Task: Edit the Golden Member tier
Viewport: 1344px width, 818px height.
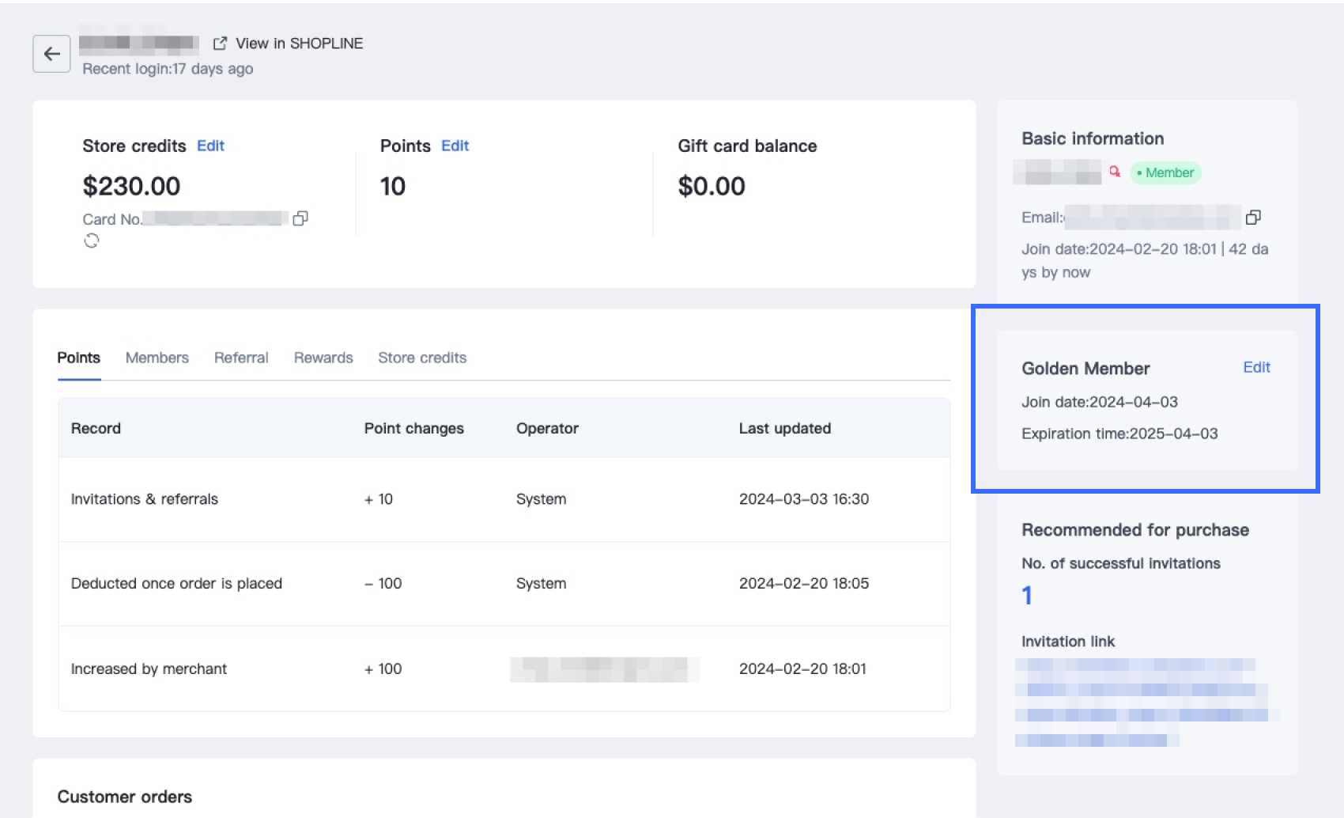Action: (1256, 367)
